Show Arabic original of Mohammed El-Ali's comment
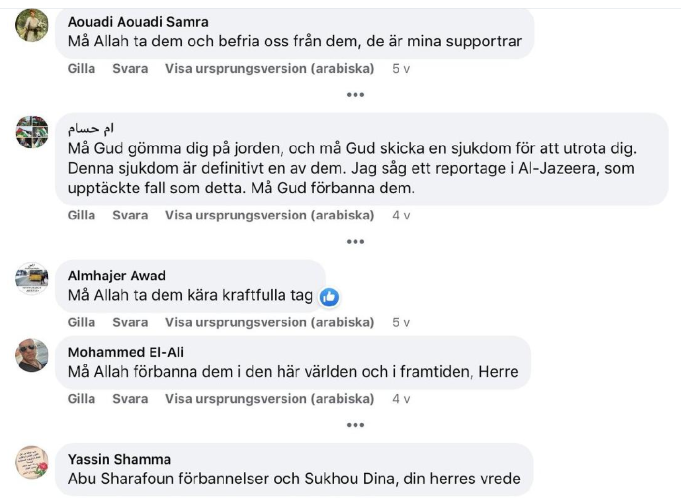This screenshot has width=681, height=498. pyautogui.click(x=269, y=399)
